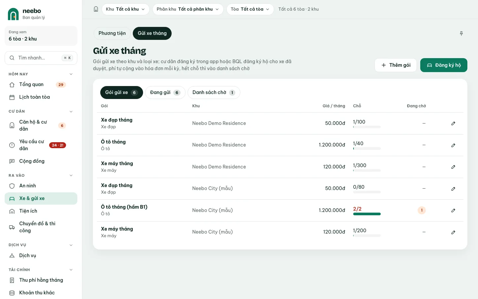This screenshot has width=478, height=299.
Task: Click the Cộng đồng chat icon
Action: tap(12, 161)
